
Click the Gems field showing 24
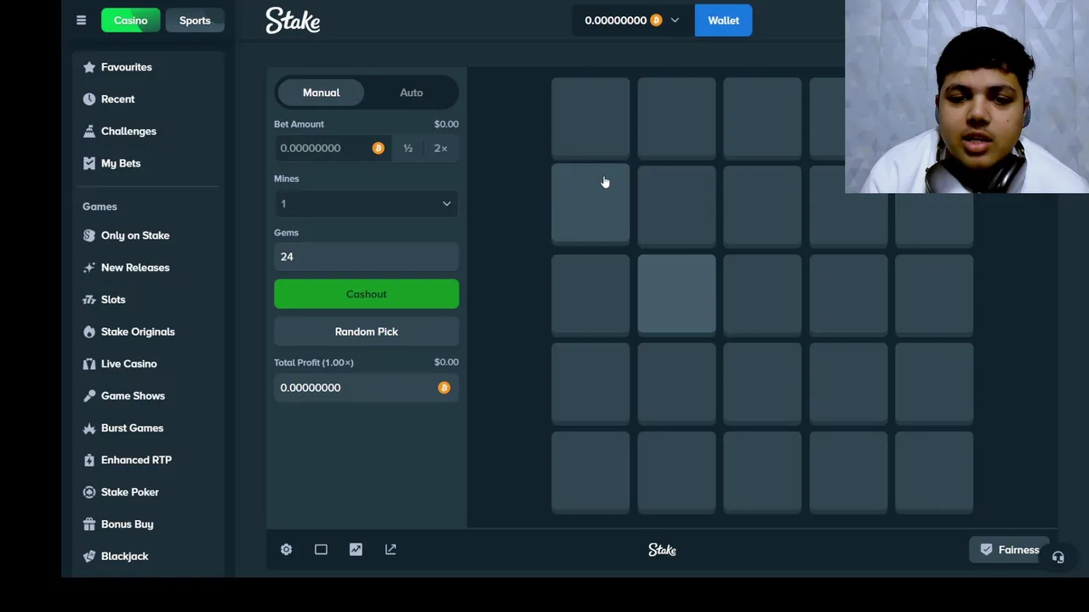(x=366, y=257)
